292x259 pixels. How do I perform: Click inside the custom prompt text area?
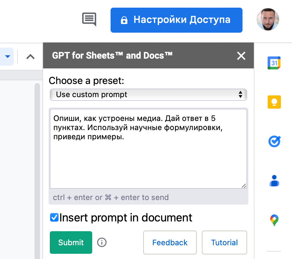(148, 148)
